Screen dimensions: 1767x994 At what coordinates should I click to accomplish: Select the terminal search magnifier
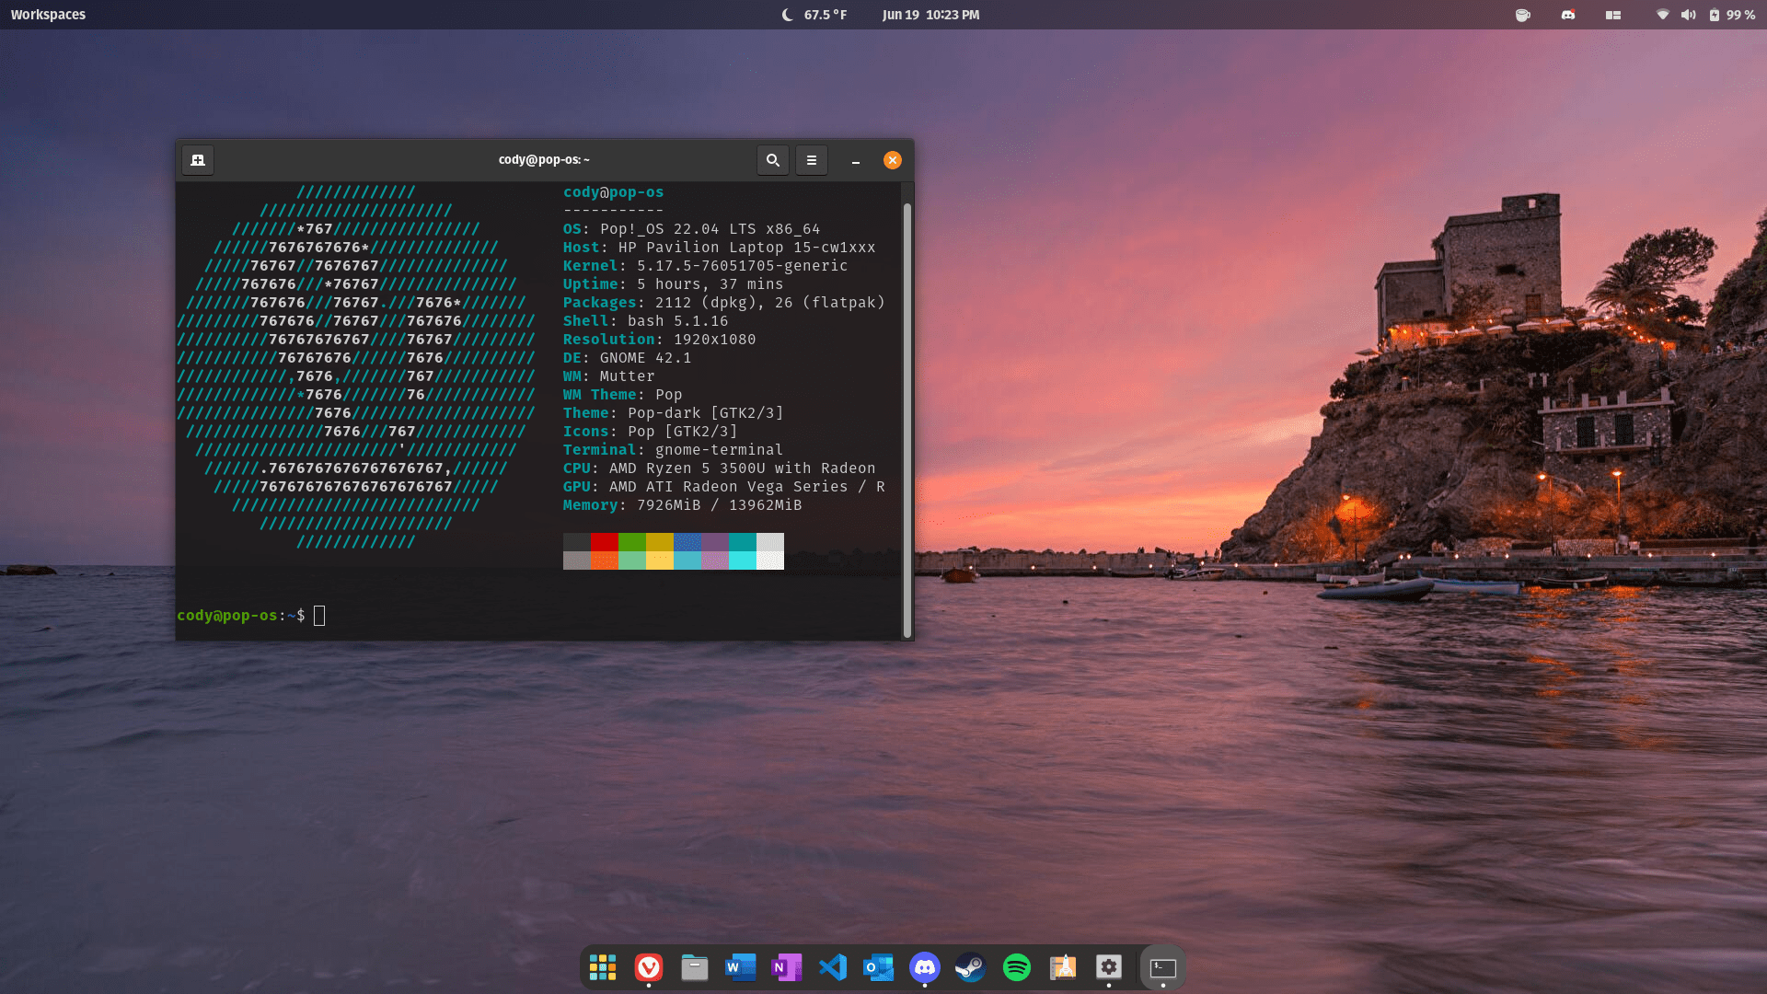coord(772,159)
